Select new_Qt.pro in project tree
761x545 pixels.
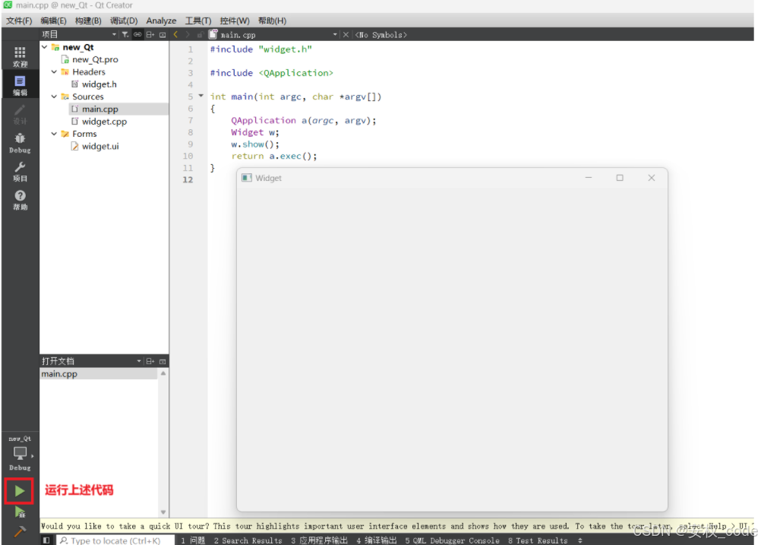95,59
